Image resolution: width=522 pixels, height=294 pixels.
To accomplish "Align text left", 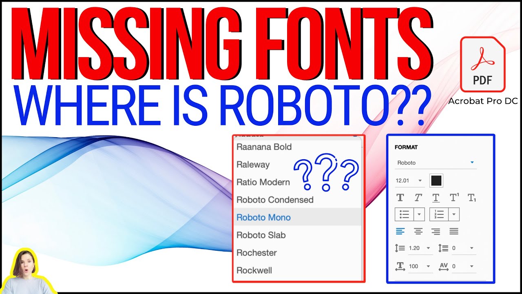I will [400, 232].
